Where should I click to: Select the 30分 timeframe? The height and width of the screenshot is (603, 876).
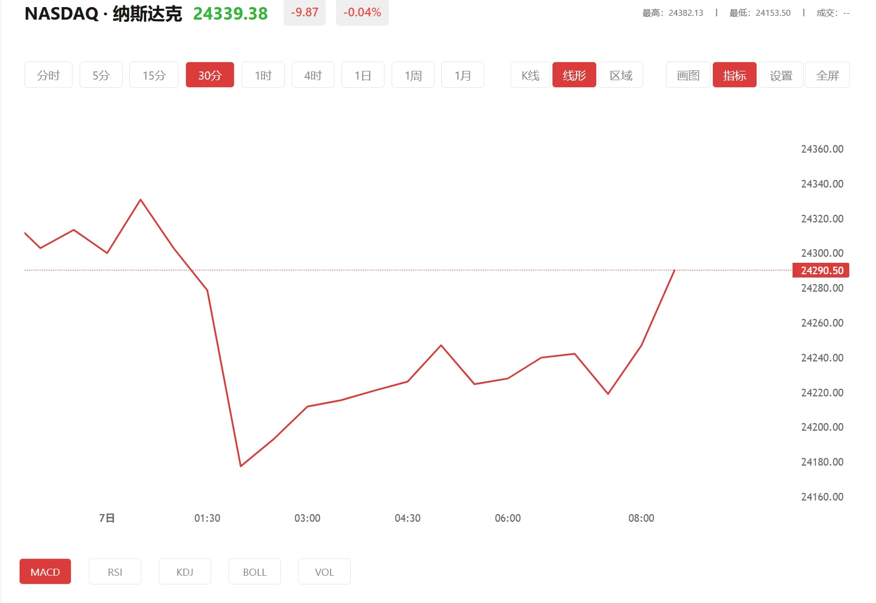pos(209,75)
